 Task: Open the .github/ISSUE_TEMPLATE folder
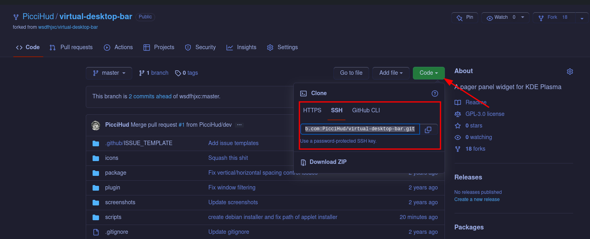tap(139, 143)
